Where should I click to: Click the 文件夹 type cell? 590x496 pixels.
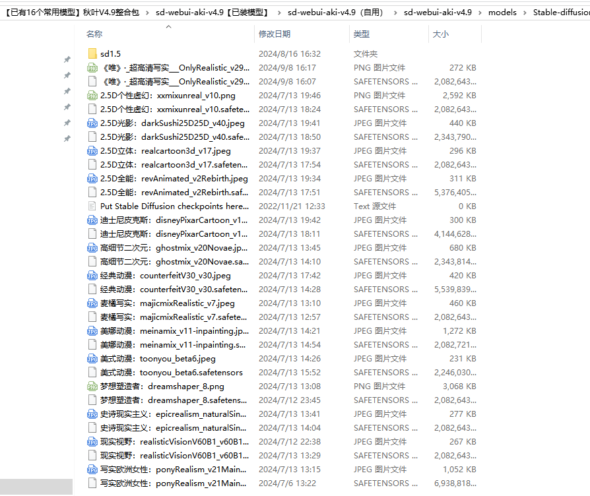[366, 54]
